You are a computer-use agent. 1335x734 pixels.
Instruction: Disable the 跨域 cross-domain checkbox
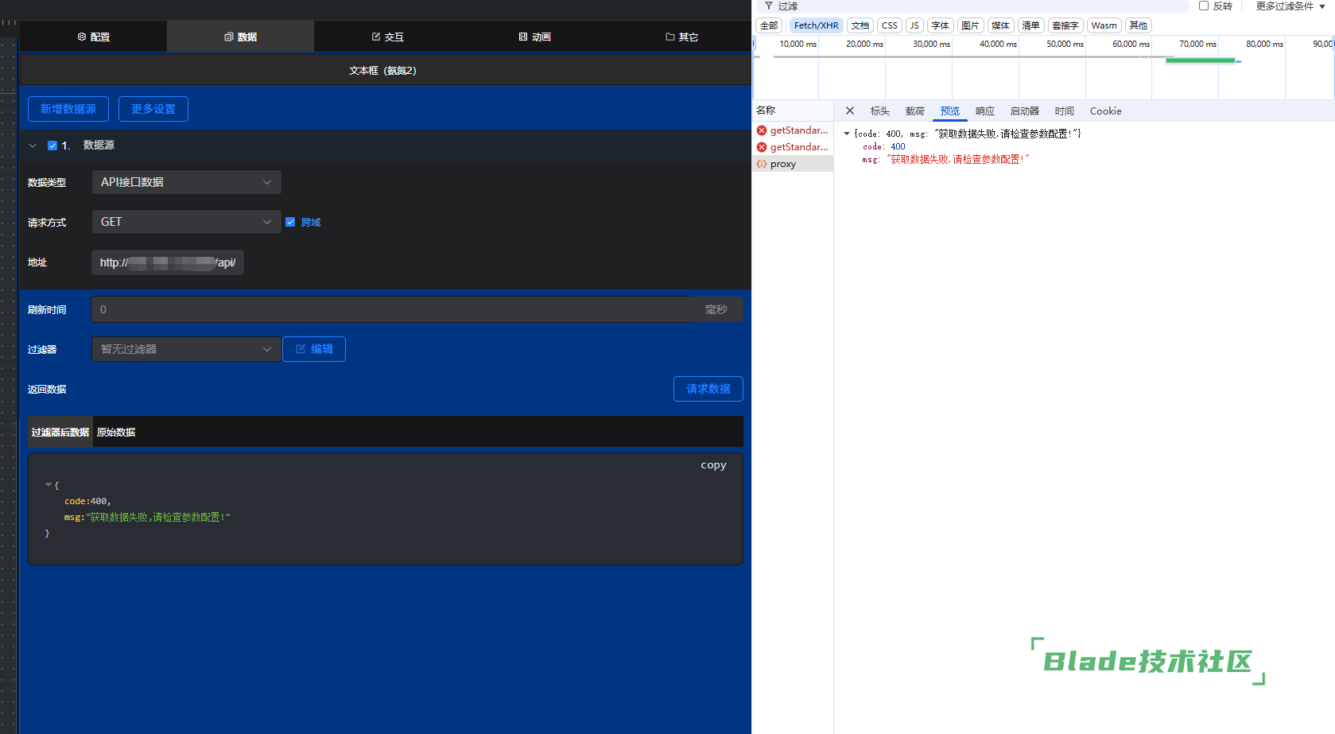(x=290, y=222)
